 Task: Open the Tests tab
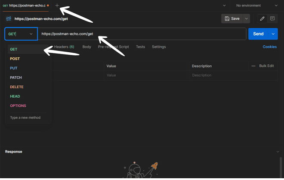(x=140, y=47)
